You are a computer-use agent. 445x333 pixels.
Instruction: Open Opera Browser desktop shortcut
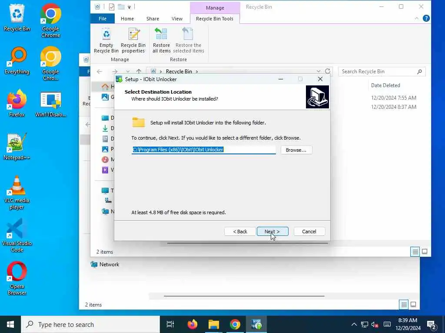[x=17, y=278]
